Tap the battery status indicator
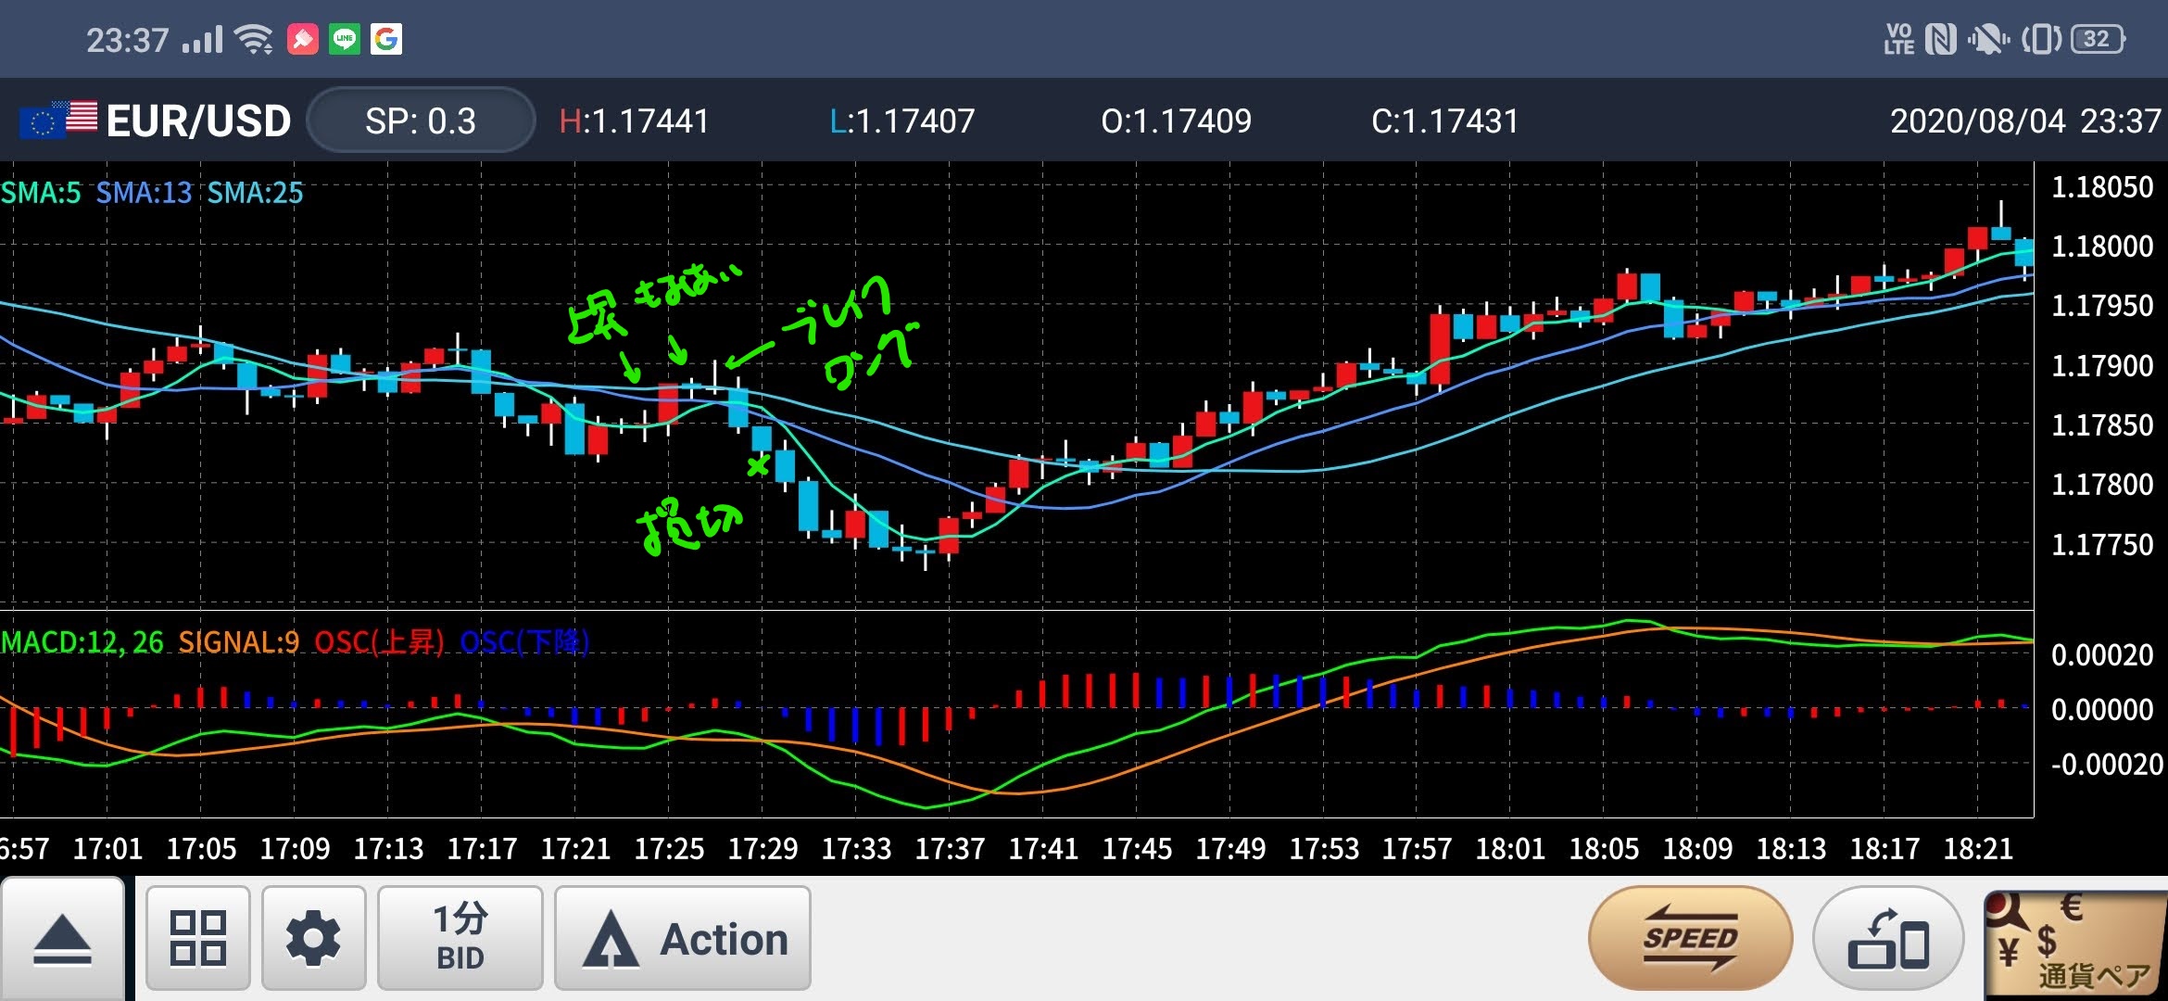2168x1001 pixels. tap(2098, 39)
